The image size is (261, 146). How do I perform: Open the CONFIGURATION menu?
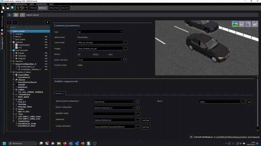tap(20, 4)
